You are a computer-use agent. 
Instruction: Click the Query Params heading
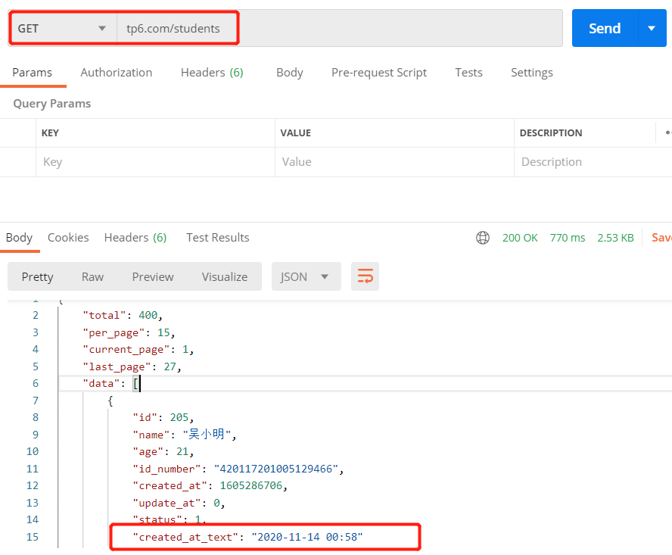[x=52, y=104]
